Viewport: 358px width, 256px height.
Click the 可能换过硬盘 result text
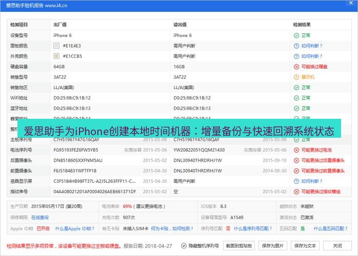[x=314, y=67]
